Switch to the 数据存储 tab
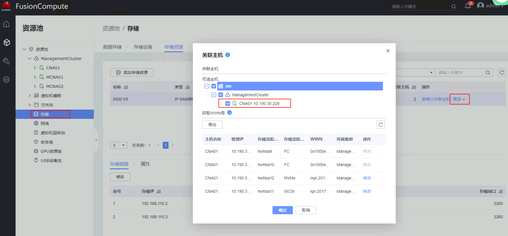This screenshot has width=508, height=236. pyautogui.click(x=112, y=47)
